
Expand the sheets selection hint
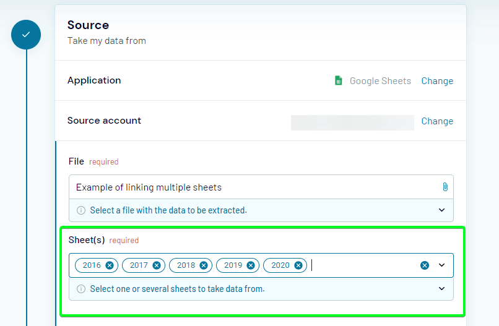coord(441,288)
